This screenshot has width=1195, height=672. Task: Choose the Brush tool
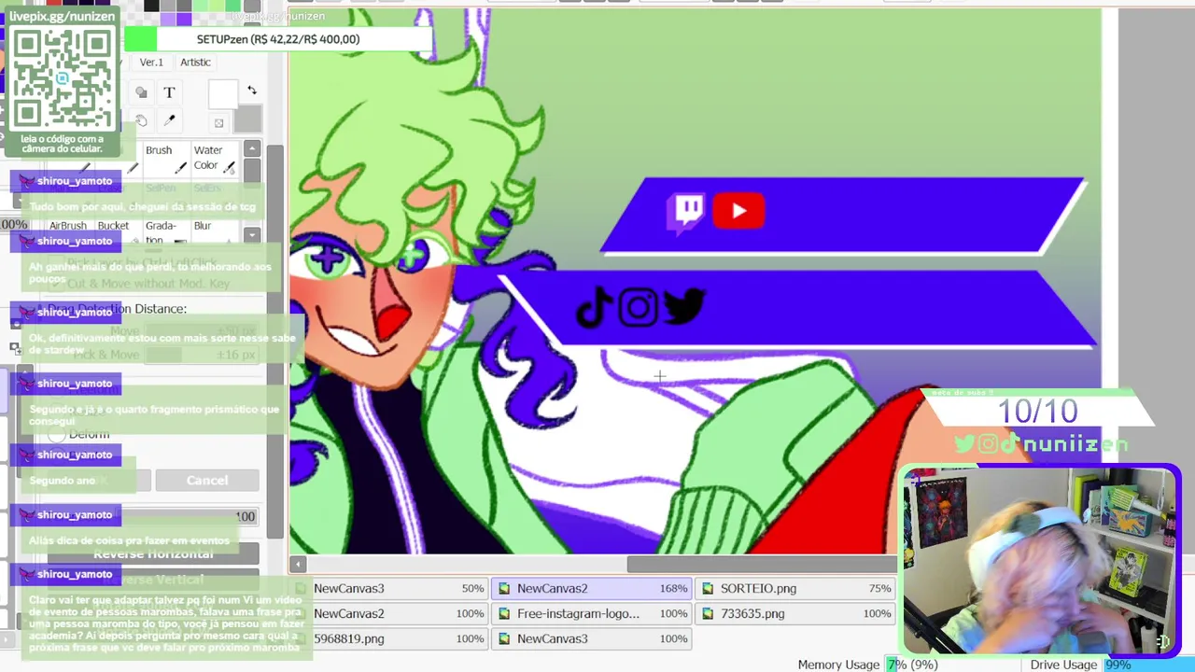[165, 159]
